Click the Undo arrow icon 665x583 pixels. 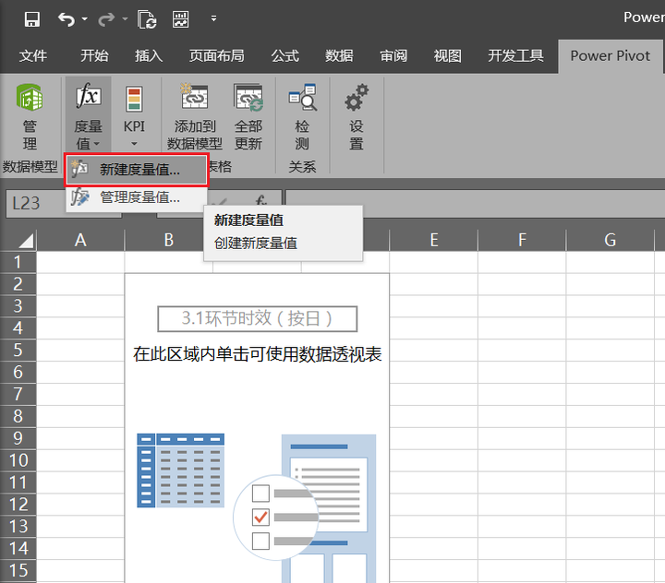[x=66, y=19]
